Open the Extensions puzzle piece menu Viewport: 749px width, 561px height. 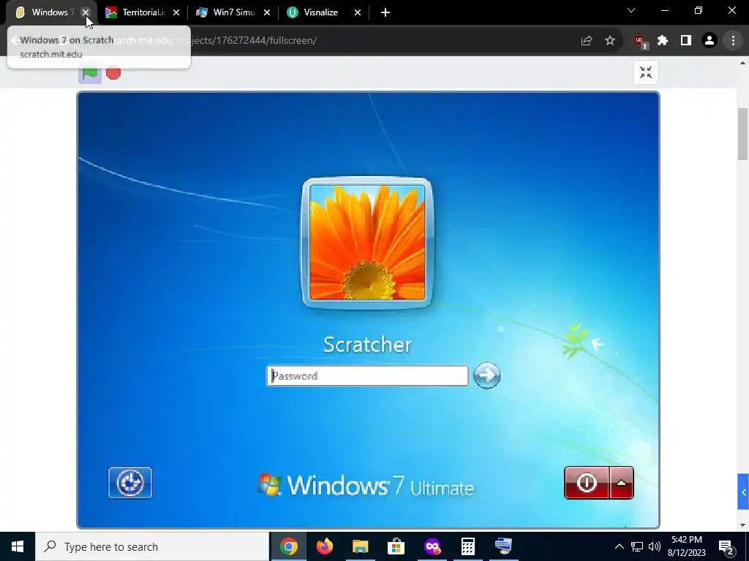pyautogui.click(x=663, y=41)
